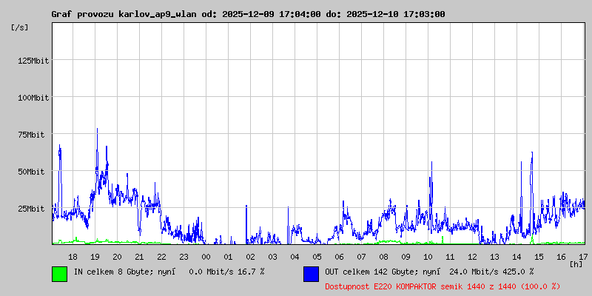Viewport: 592px width, 296px height.
Task: Click hour 10 on the time axis
Action: click(x=428, y=256)
